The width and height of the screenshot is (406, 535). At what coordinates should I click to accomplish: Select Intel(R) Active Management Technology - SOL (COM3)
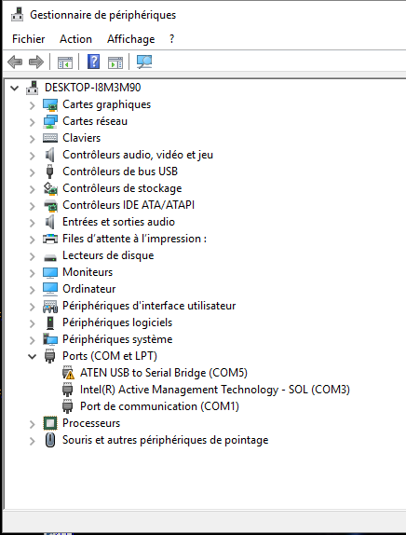pyautogui.click(x=215, y=390)
